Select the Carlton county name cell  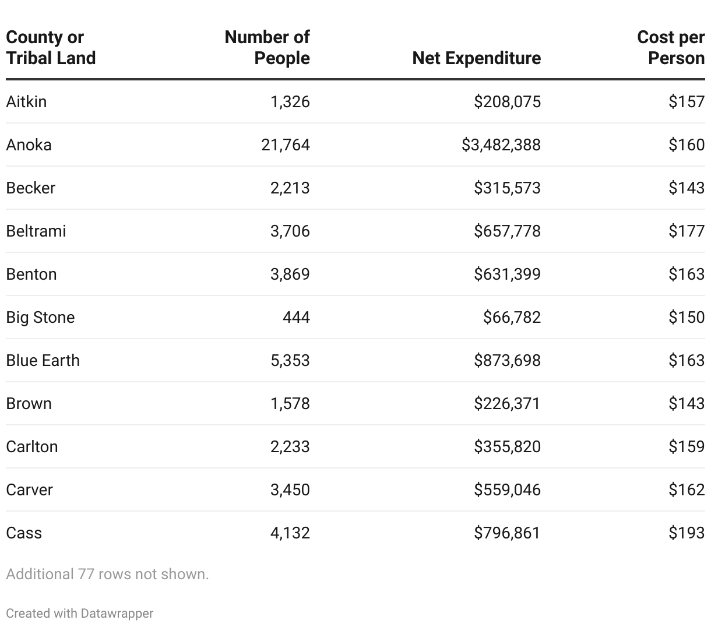(x=32, y=447)
